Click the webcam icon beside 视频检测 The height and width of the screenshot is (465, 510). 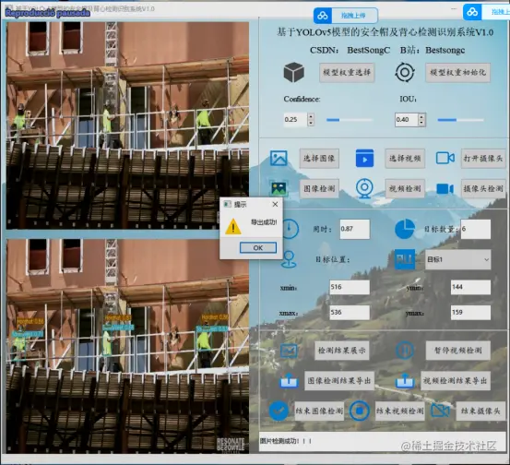364,188
